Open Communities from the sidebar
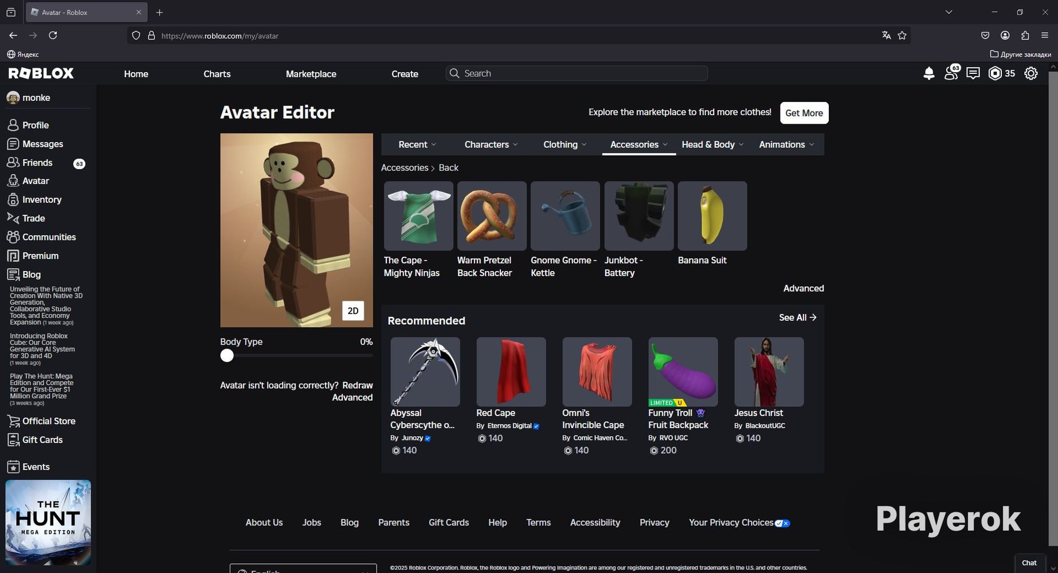 [x=49, y=237]
